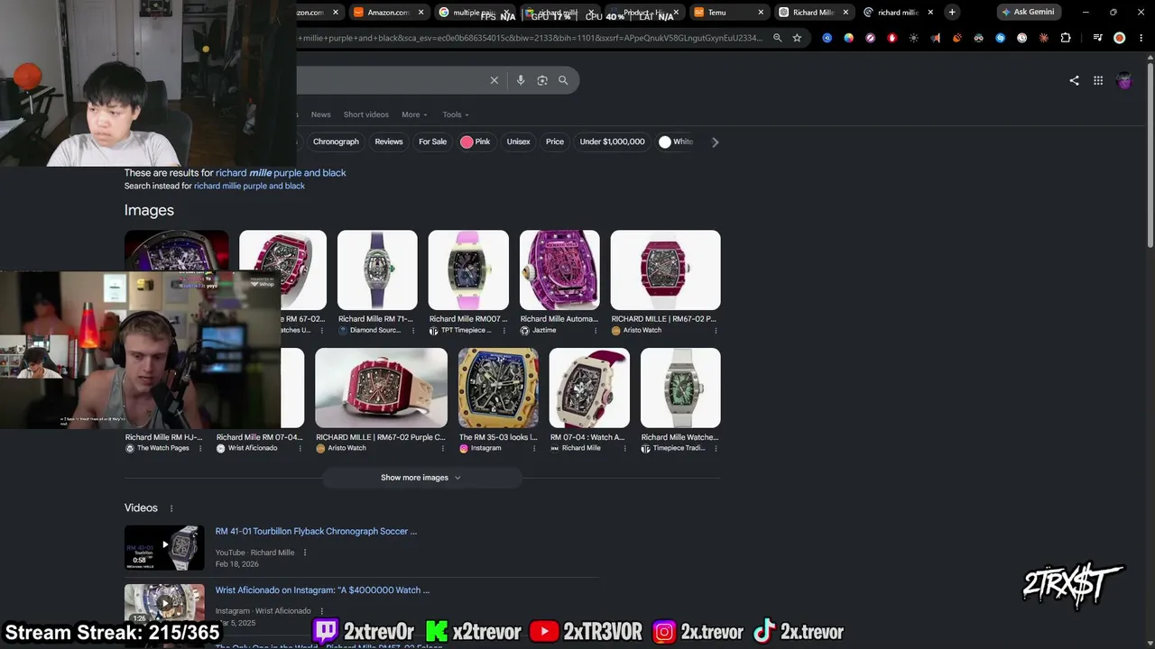Screen dimensions: 1155x649
Task: Open the corrected richard mille purple and black link
Action: click(281, 173)
